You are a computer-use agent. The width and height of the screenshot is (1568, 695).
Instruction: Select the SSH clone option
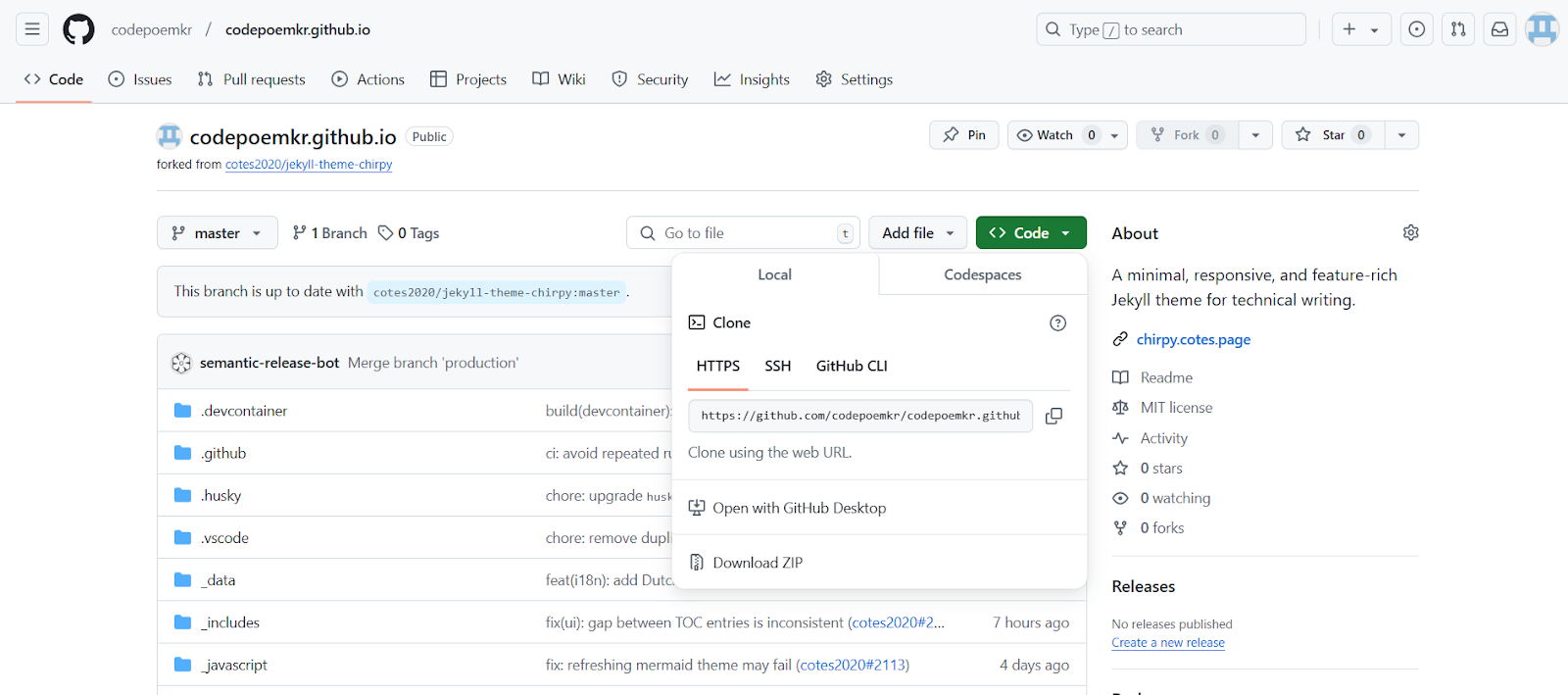pos(778,366)
